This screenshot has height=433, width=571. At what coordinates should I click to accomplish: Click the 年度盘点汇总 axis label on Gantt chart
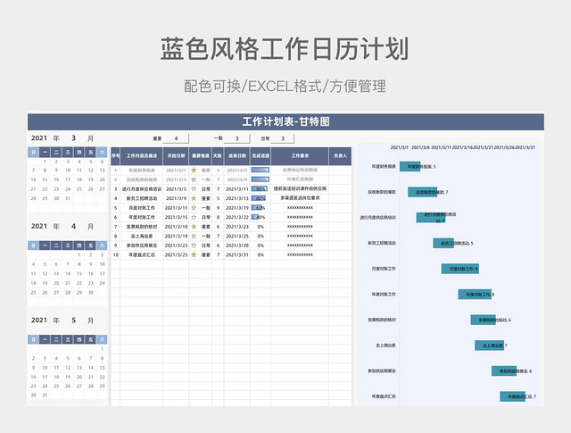(x=384, y=396)
